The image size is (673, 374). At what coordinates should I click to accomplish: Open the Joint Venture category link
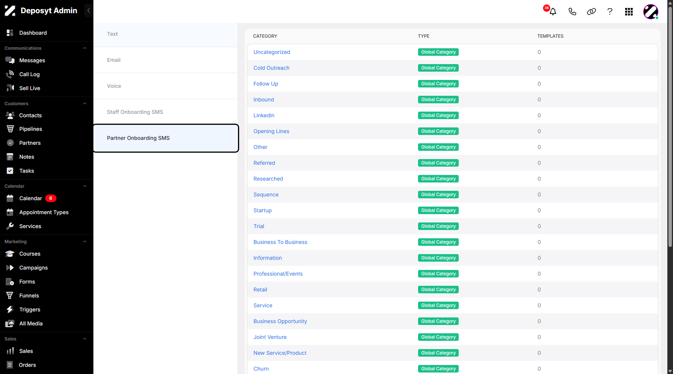coord(270,337)
